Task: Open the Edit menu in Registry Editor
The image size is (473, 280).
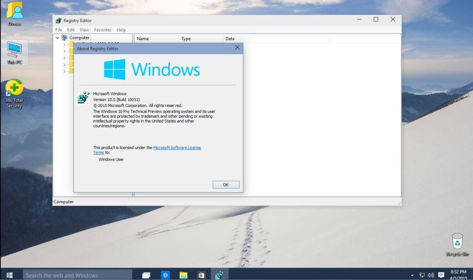Action: point(71,30)
